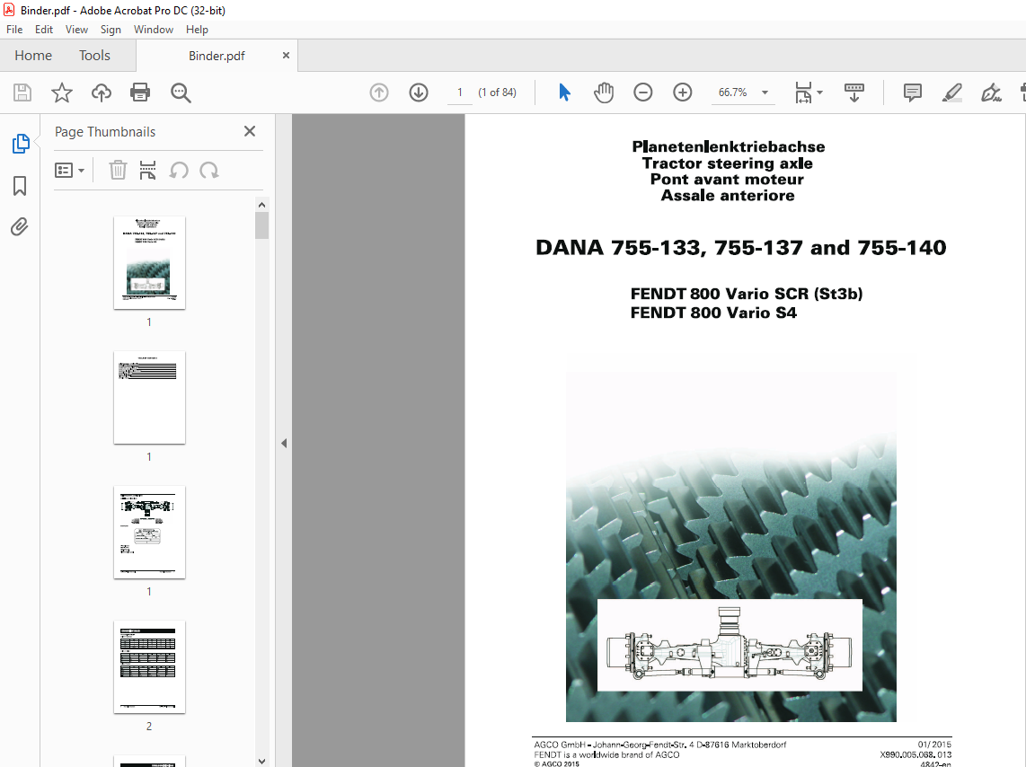The width and height of the screenshot is (1026, 767).
Task: Choose the Selection arrow tool
Action: click(565, 93)
